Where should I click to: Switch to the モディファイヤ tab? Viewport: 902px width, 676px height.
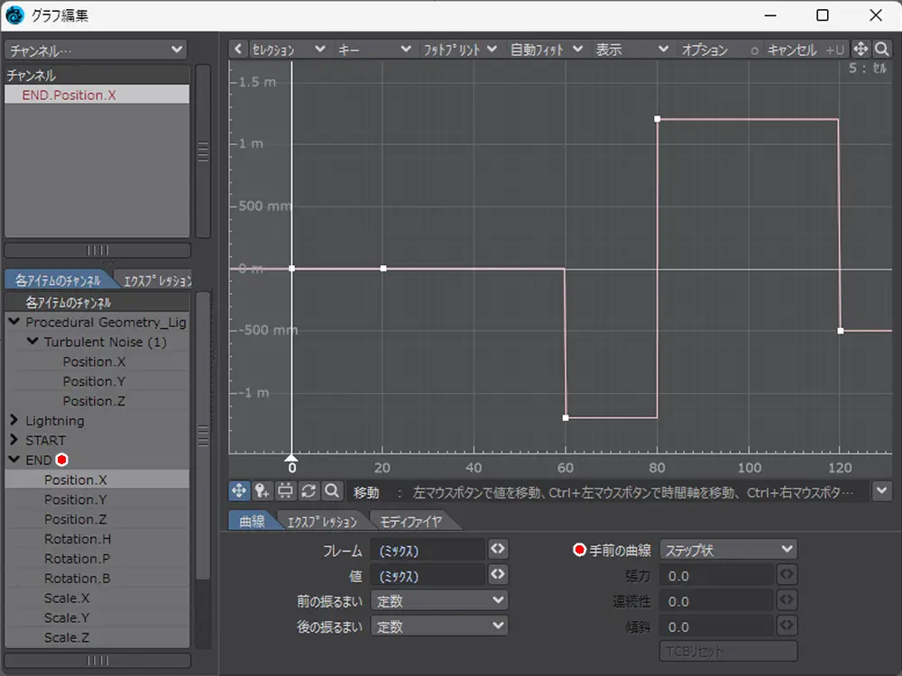pos(410,521)
